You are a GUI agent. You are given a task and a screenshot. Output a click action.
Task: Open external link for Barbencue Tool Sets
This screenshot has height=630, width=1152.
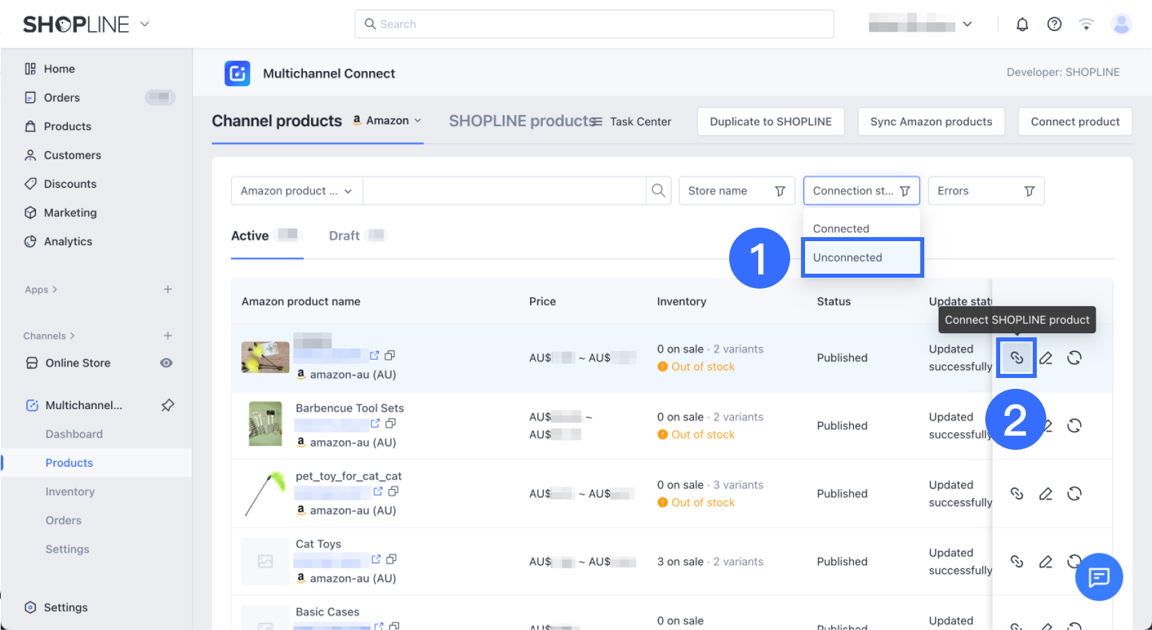click(375, 423)
